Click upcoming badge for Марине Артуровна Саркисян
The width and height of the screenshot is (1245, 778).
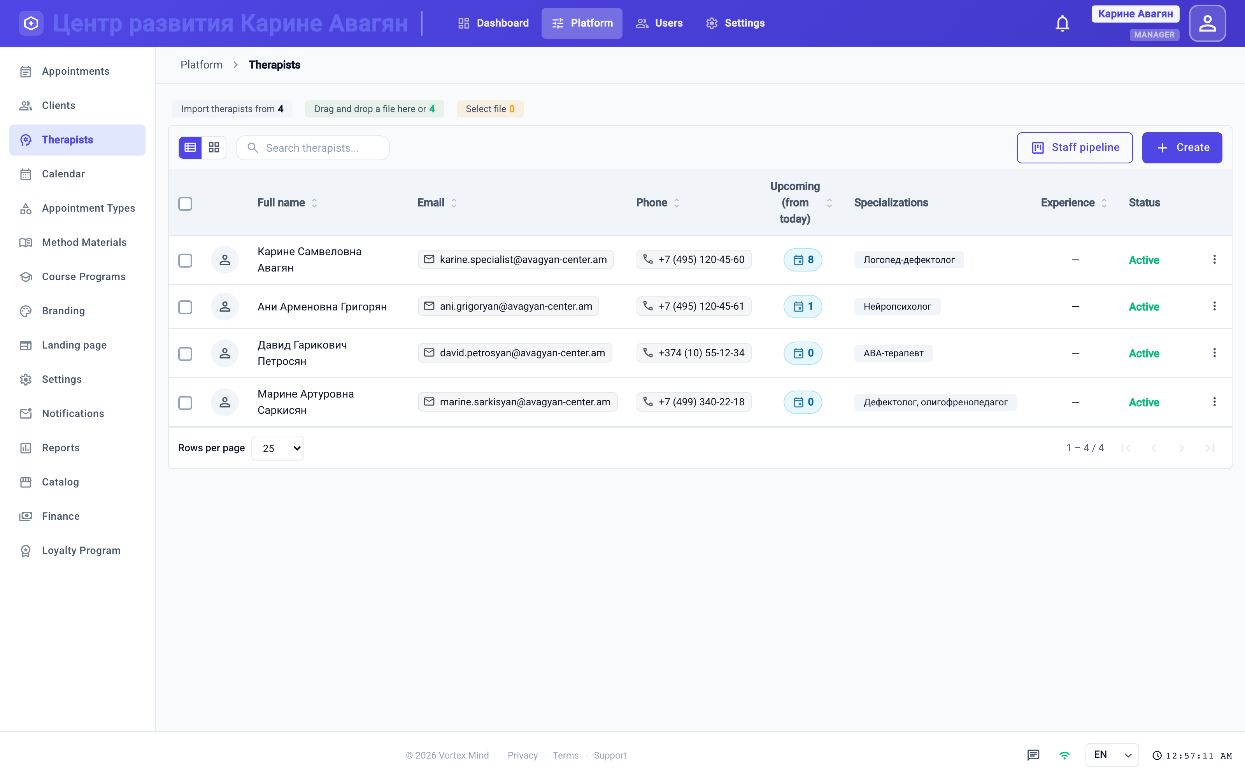803,402
